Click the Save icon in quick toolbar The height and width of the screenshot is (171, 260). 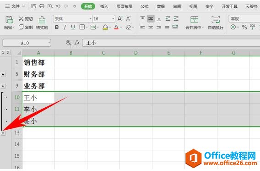point(34,6)
